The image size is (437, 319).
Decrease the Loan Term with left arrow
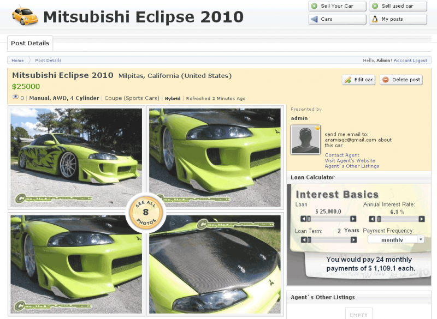304,240
